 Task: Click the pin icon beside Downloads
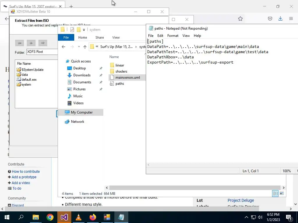(x=101, y=75)
